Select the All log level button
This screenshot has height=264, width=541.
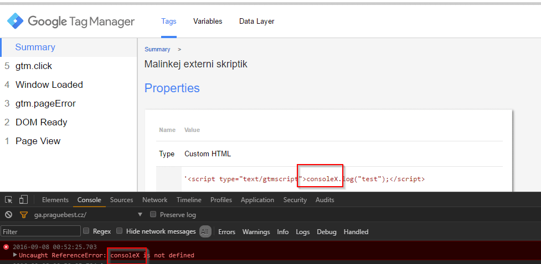pos(205,231)
